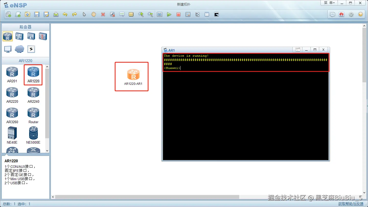Zoom in on the topology canvas
368x207 pixels.
coord(141,15)
